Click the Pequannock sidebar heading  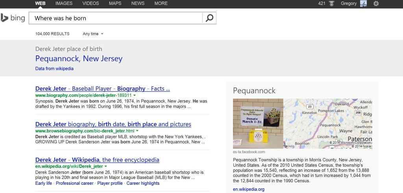click(254, 91)
